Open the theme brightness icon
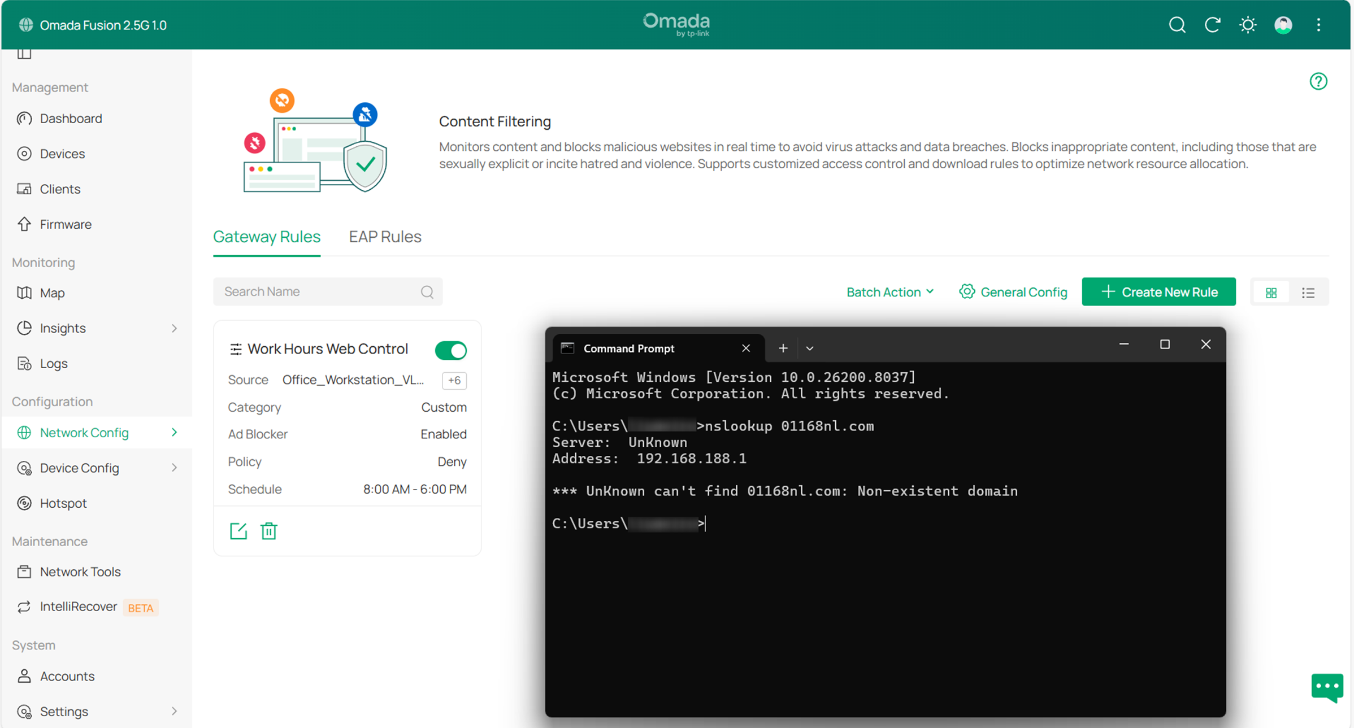 (x=1248, y=25)
